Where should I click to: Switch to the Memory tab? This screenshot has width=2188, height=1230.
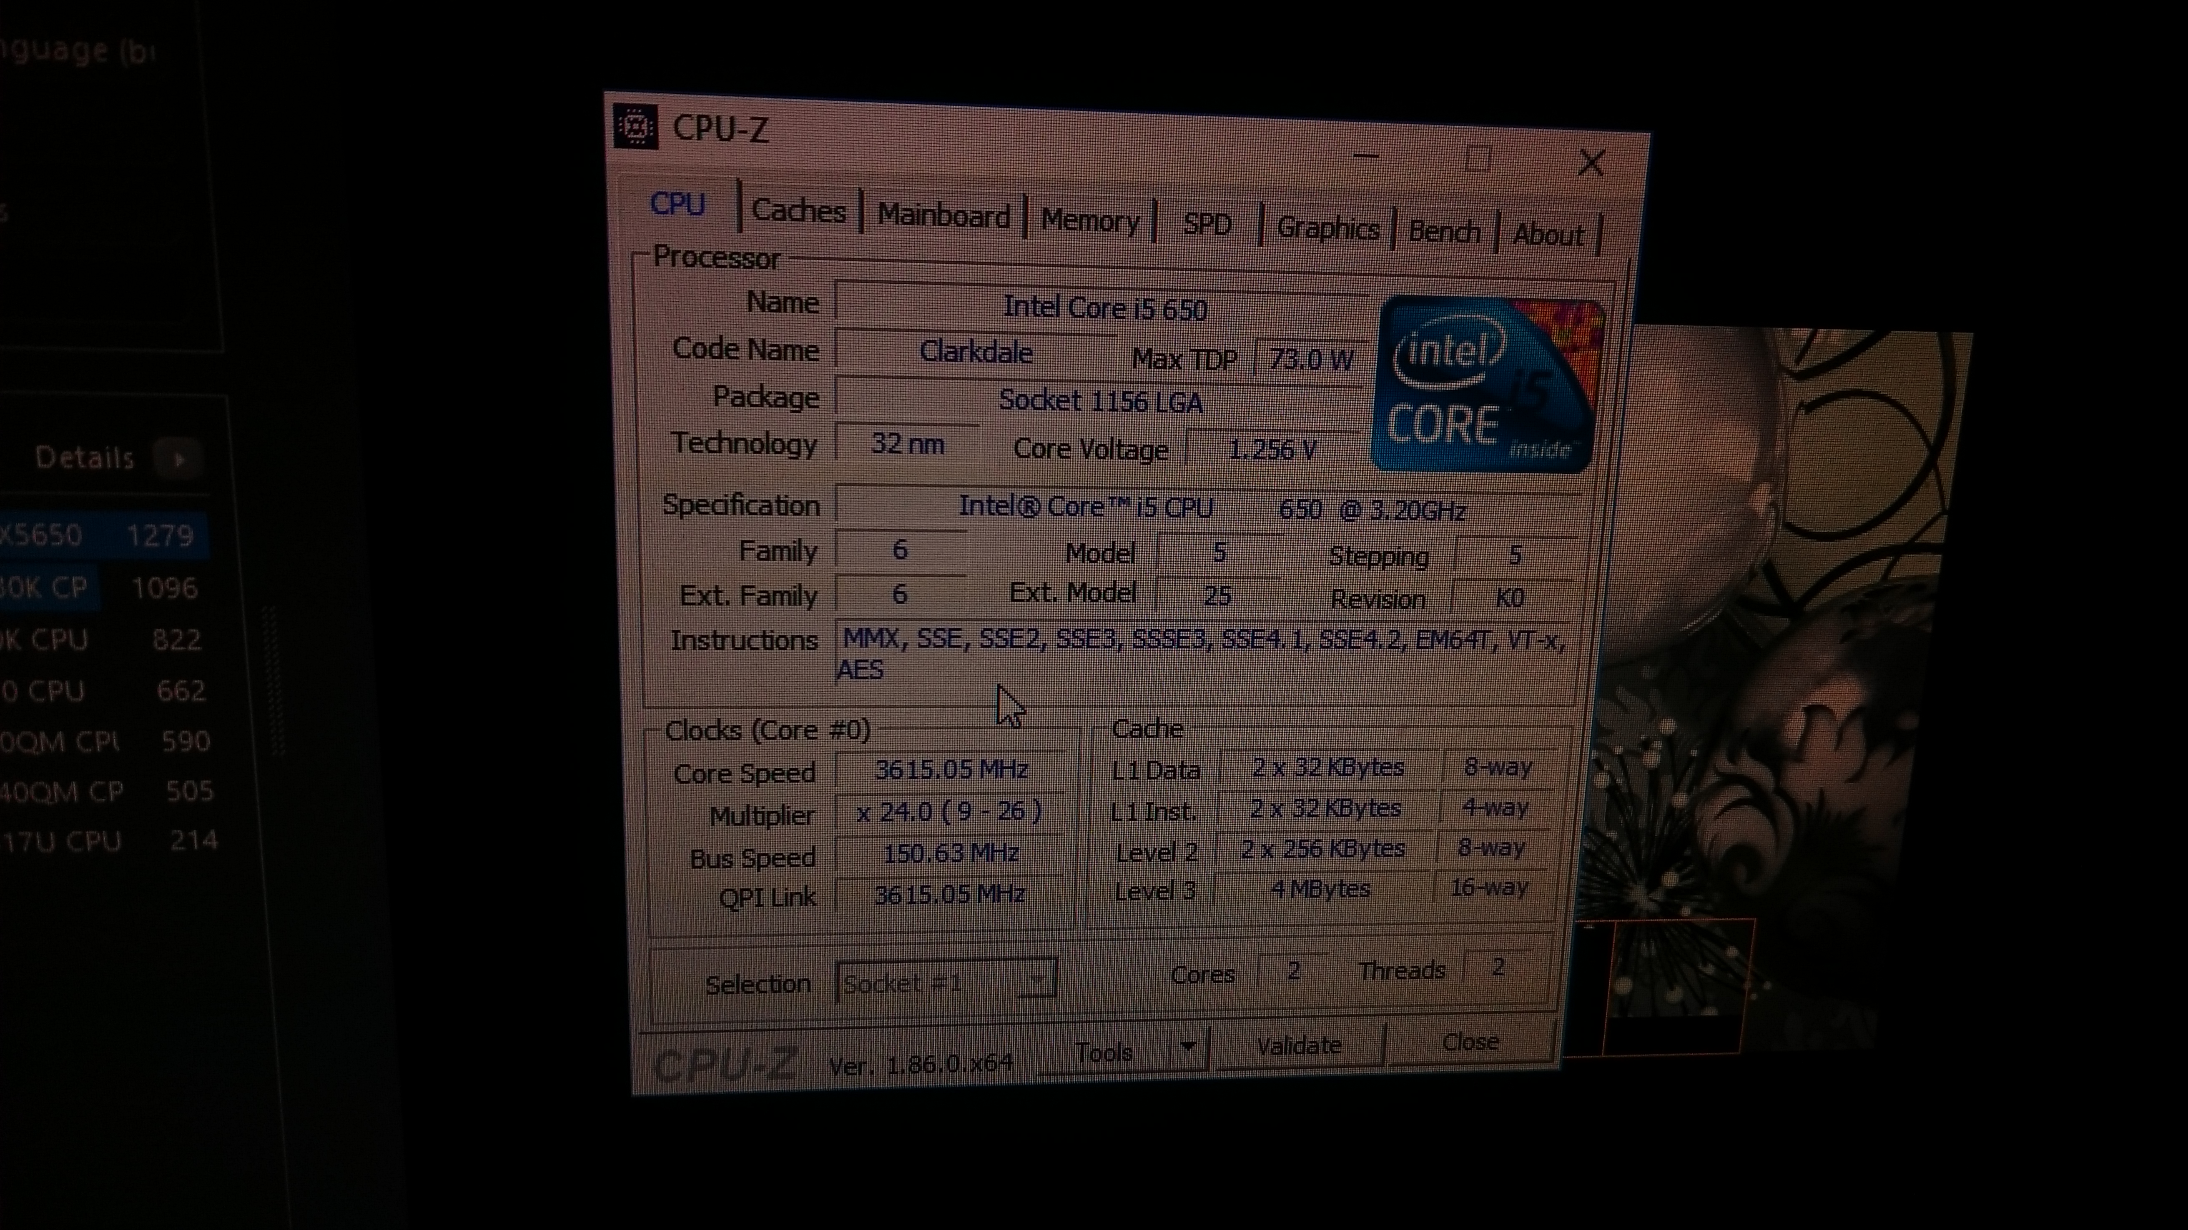pyautogui.click(x=1090, y=221)
